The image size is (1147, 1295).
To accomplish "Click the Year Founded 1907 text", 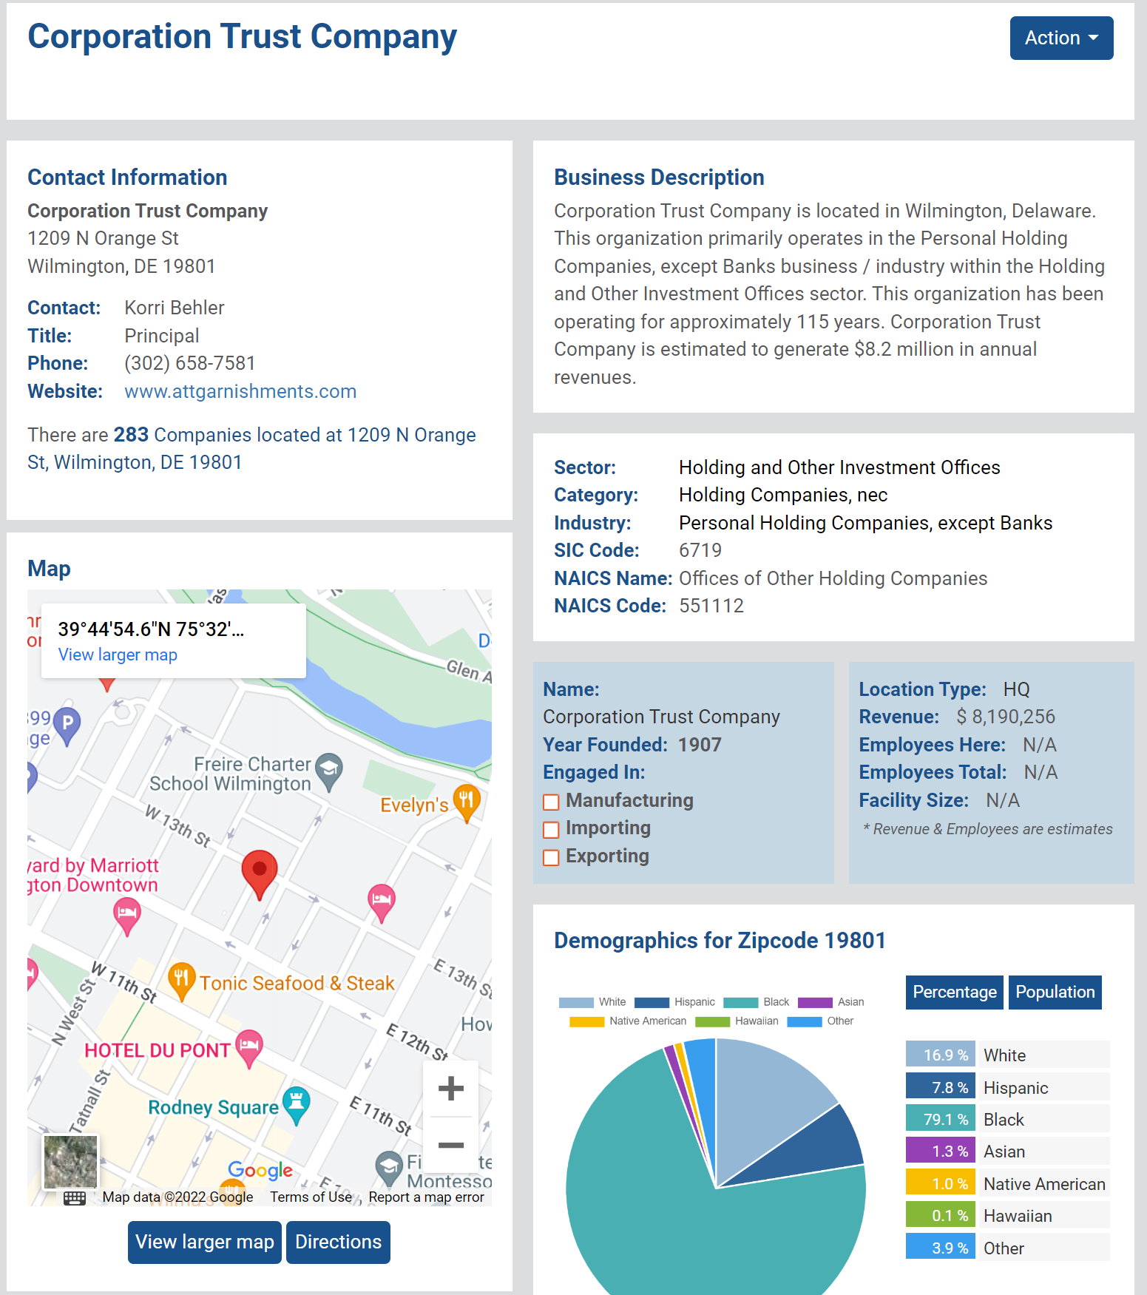I will (632, 745).
